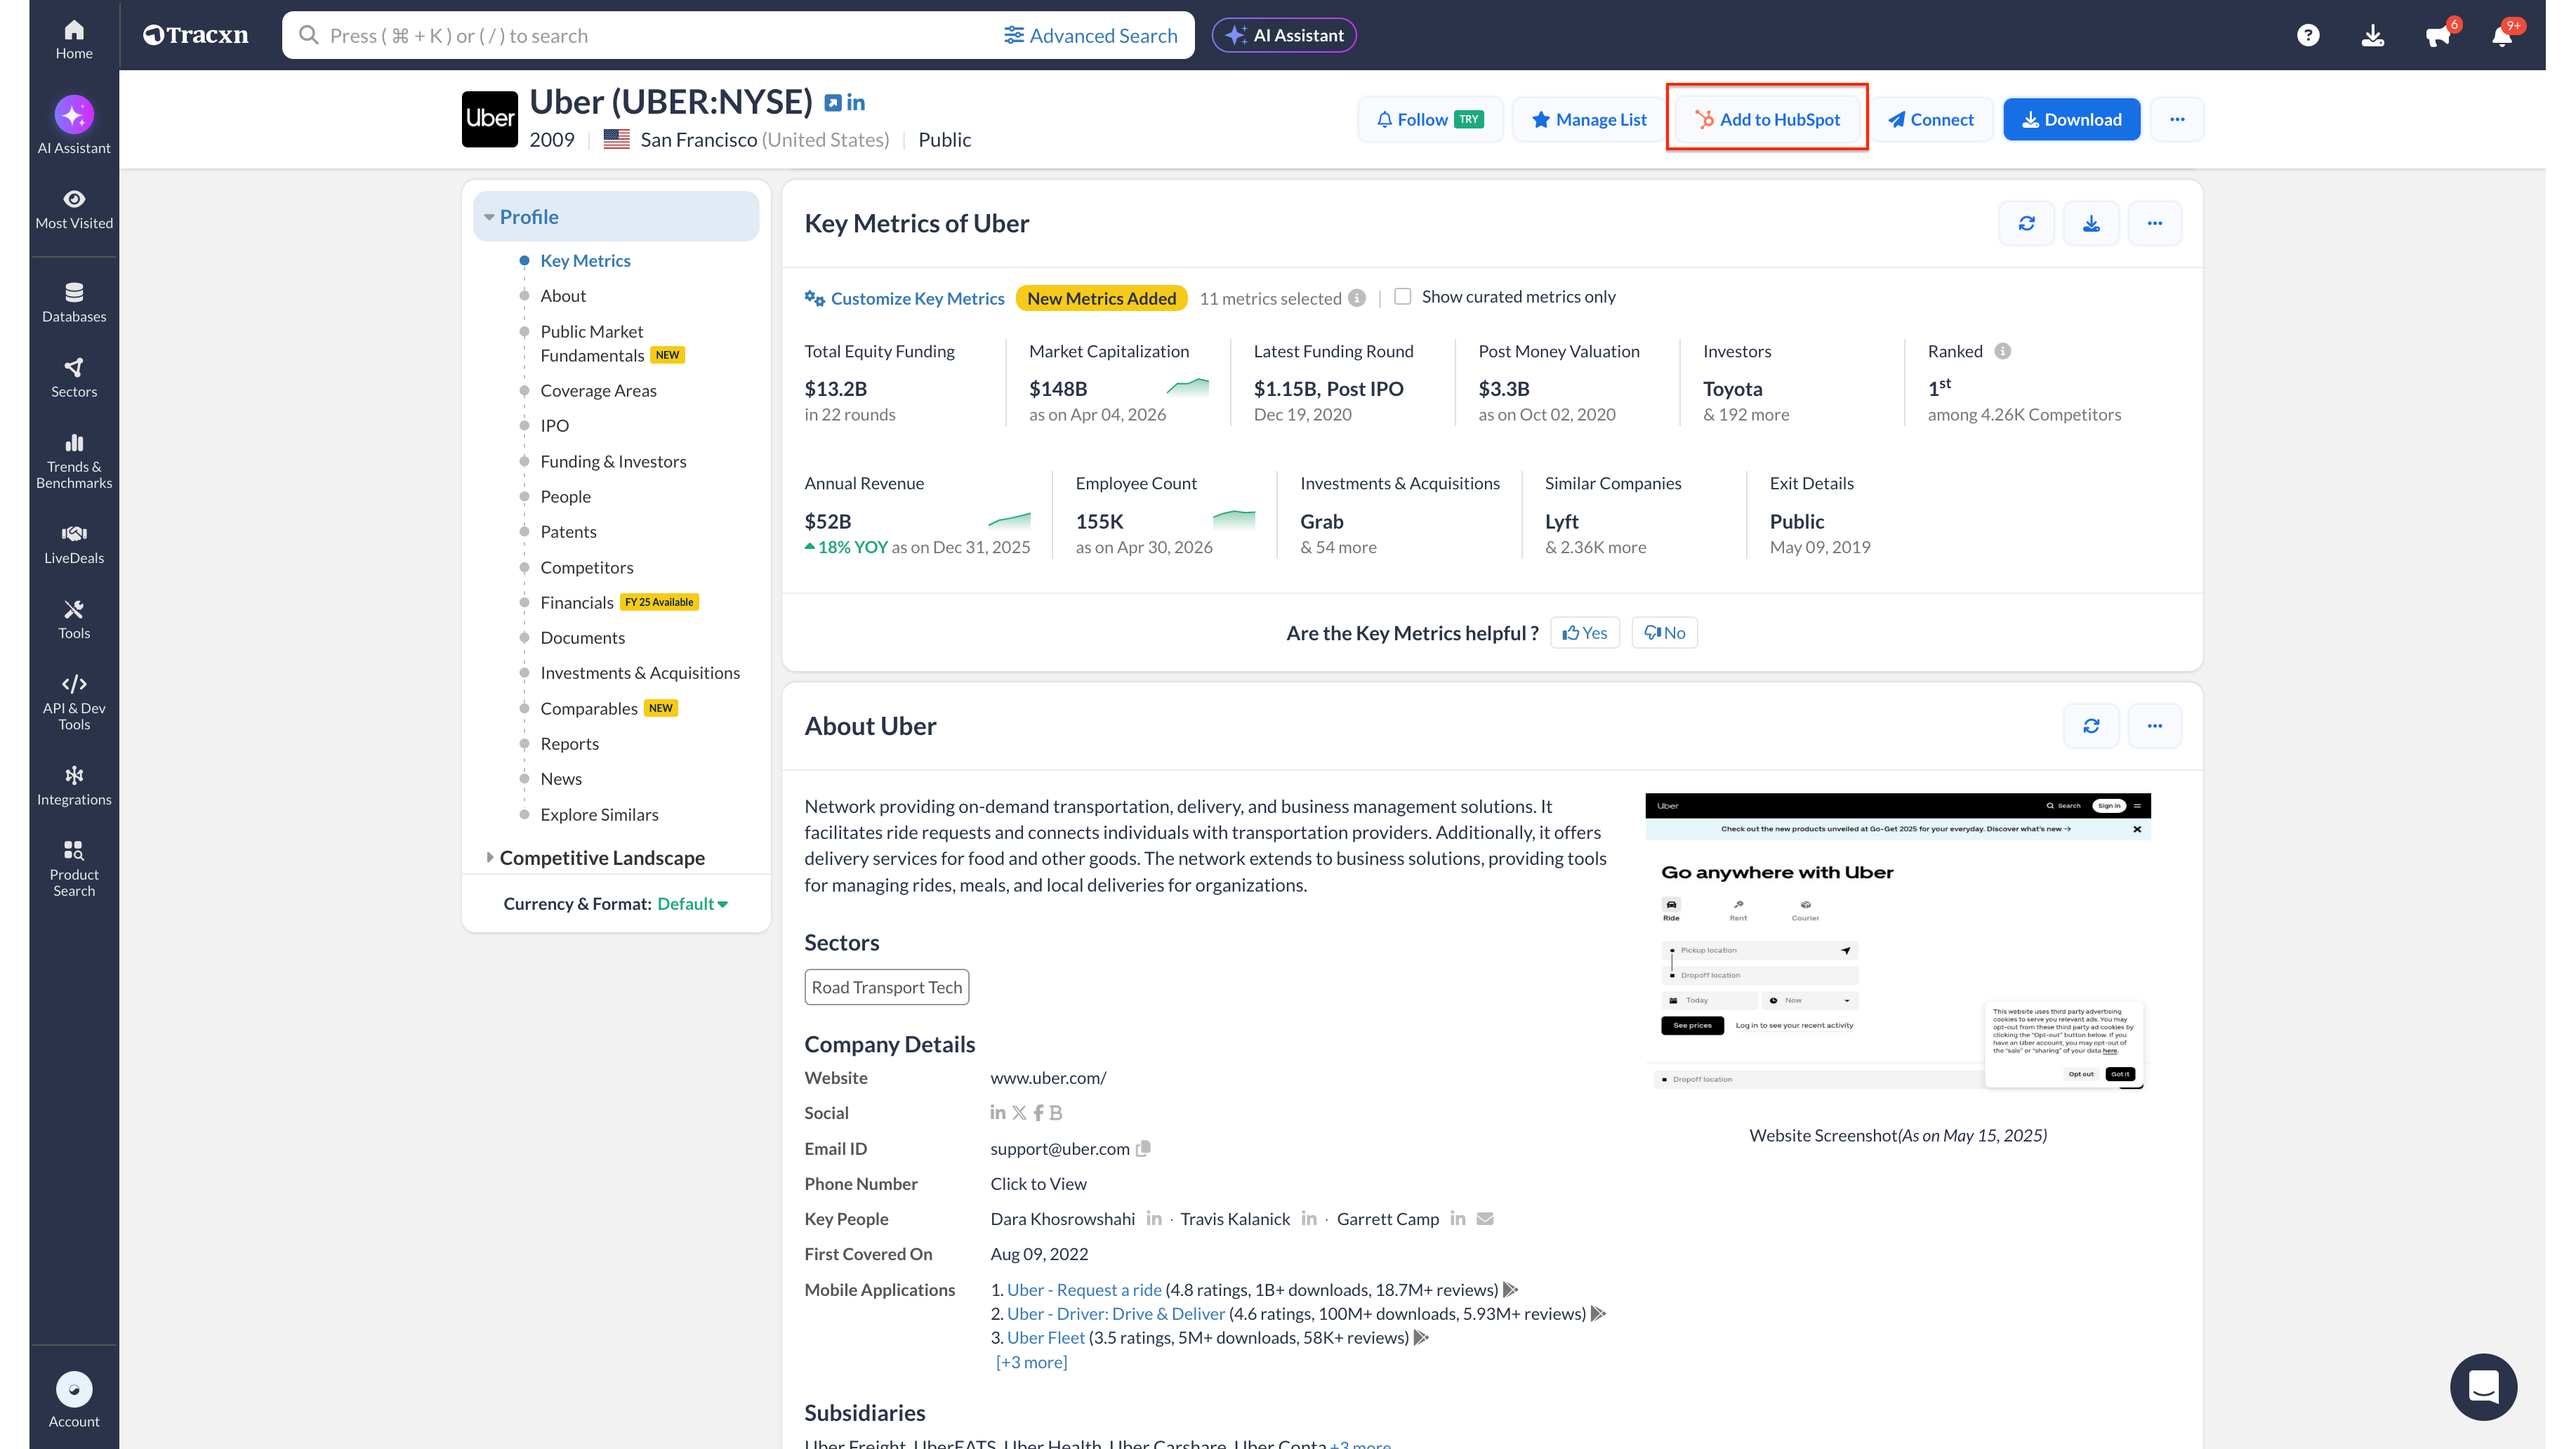Open Currency & Format Default dropdown
2576x1449 pixels.
(x=693, y=903)
